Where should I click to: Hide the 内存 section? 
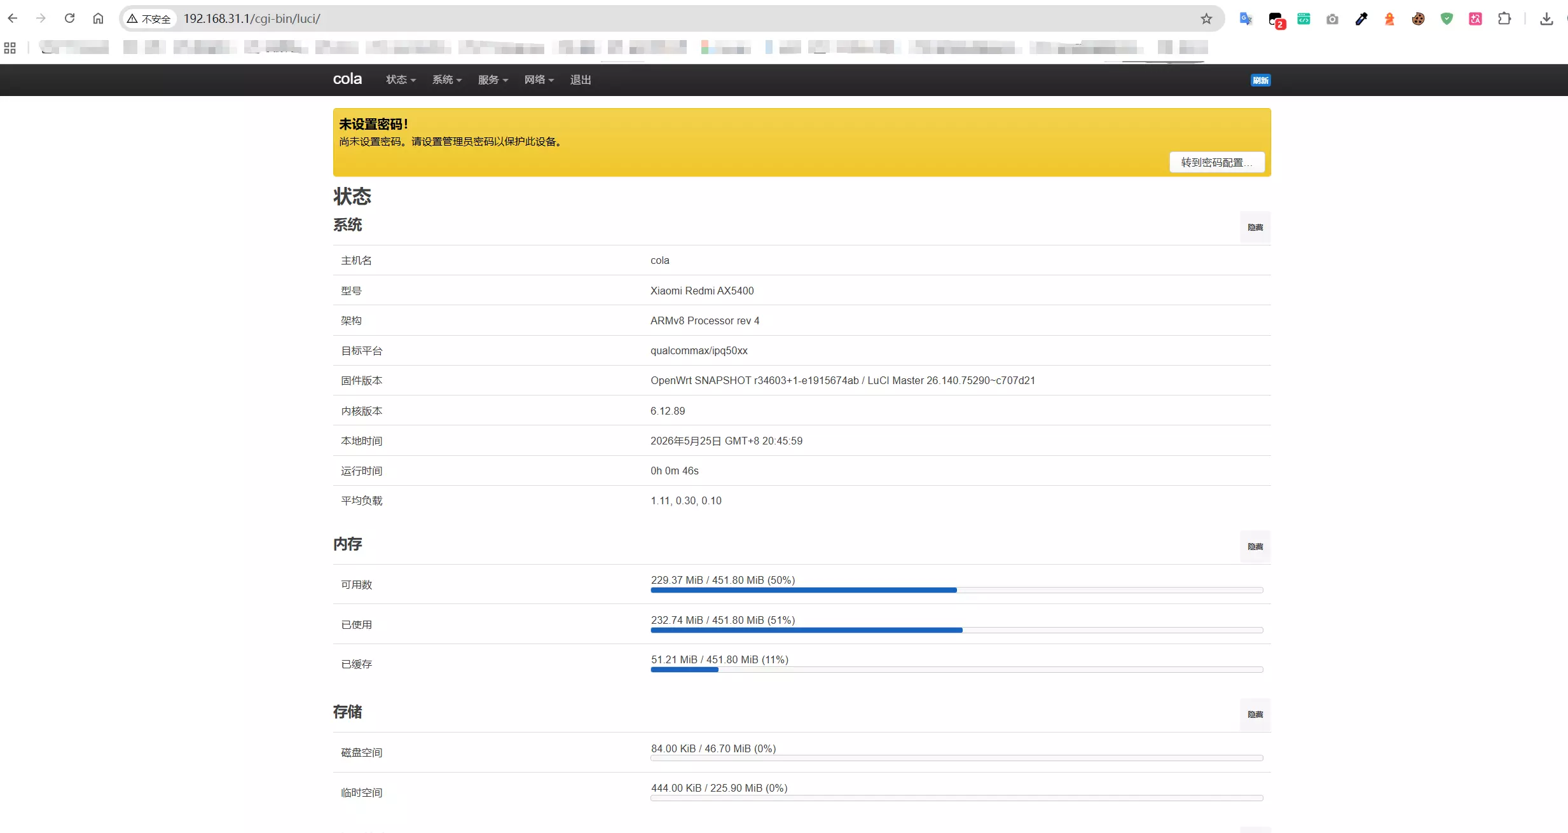pyautogui.click(x=1255, y=546)
